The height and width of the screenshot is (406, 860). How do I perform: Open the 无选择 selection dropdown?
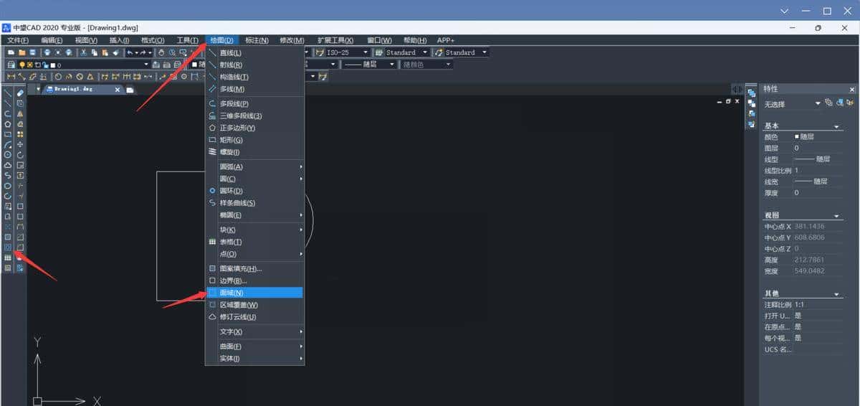point(818,104)
